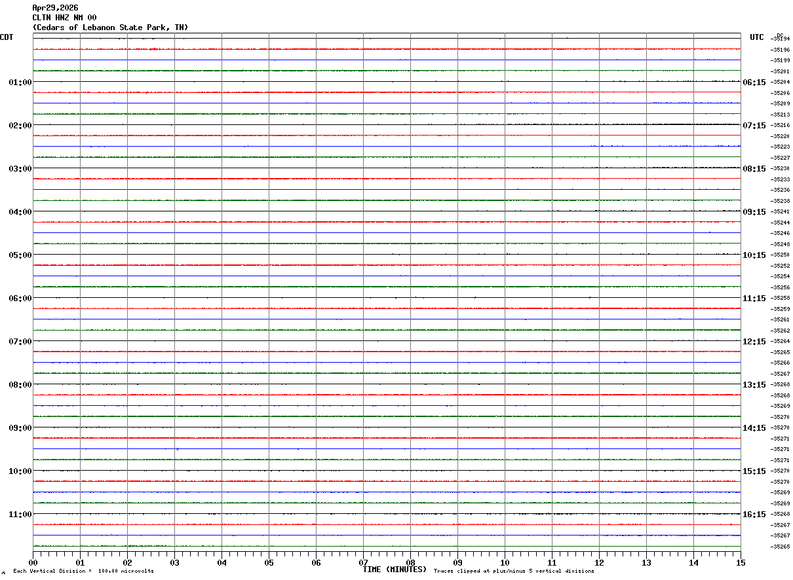This screenshot has height=580, width=793.
Task: Click 'Traces clipped at plus/minus 5 vertical divisions' note
Action: (514, 571)
